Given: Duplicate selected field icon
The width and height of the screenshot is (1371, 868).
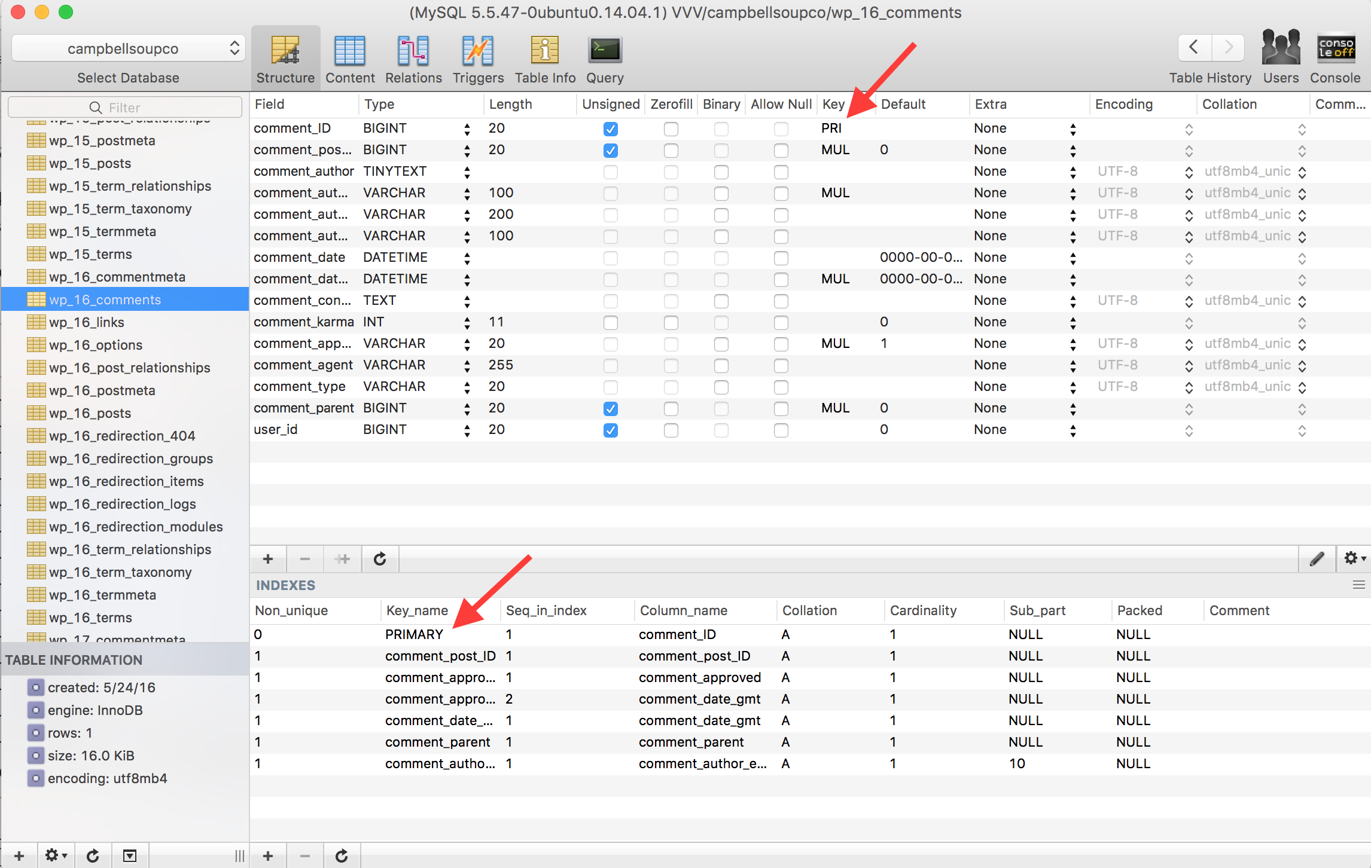Looking at the screenshot, I should [x=342, y=558].
